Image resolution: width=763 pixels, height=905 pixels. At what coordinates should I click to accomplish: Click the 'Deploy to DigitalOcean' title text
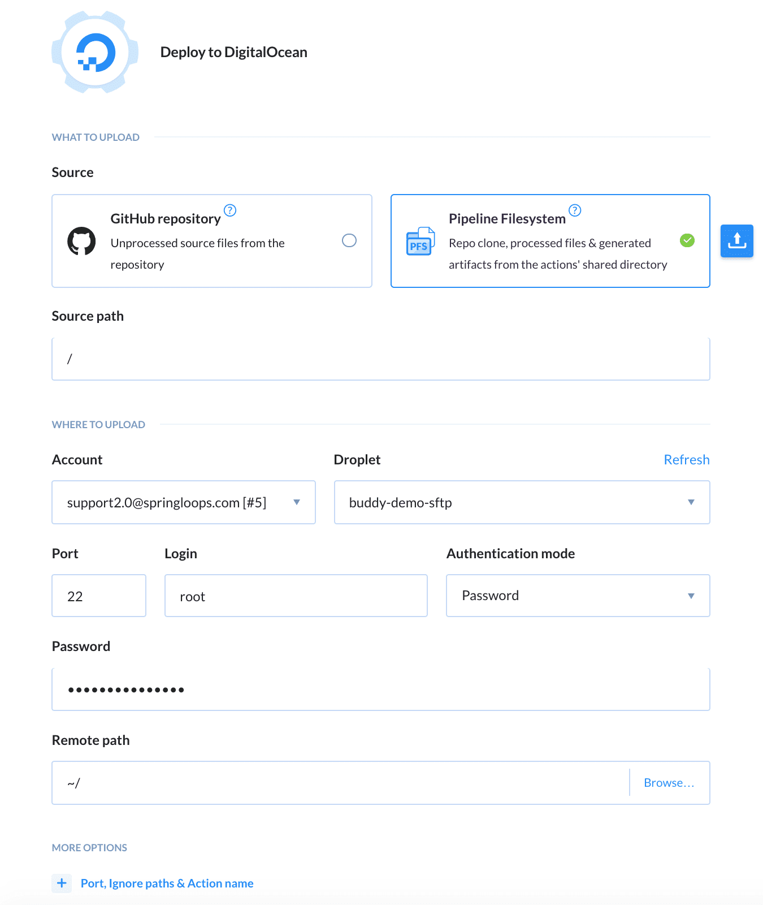(234, 52)
